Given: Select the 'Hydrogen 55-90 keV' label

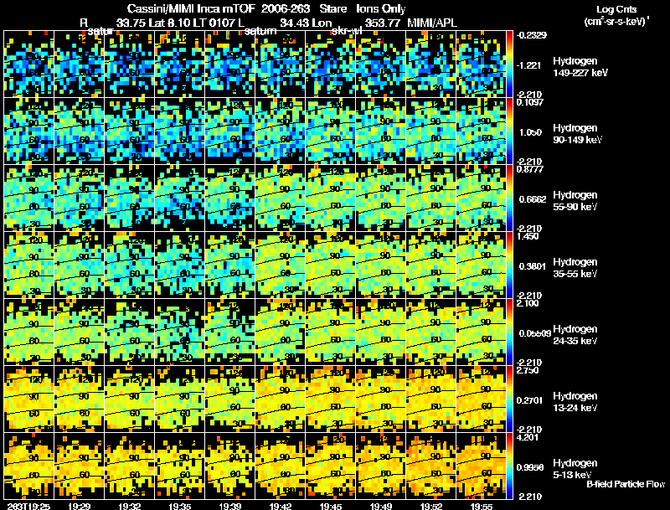Looking at the screenshot, I should point(575,201).
